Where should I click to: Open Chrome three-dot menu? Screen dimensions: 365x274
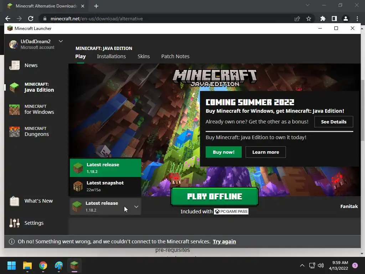[357, 19]
